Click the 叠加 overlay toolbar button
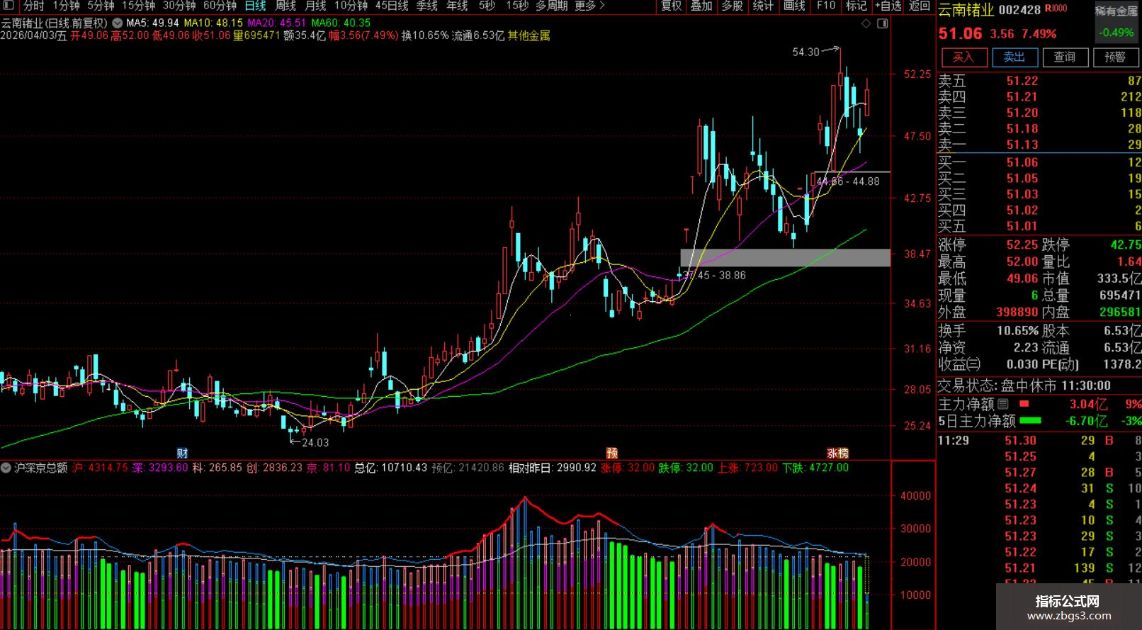This screenshot has height=630, width=1142. (x=701, y=6)
